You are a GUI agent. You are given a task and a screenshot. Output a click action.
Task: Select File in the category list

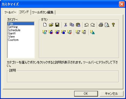point(21,24)
